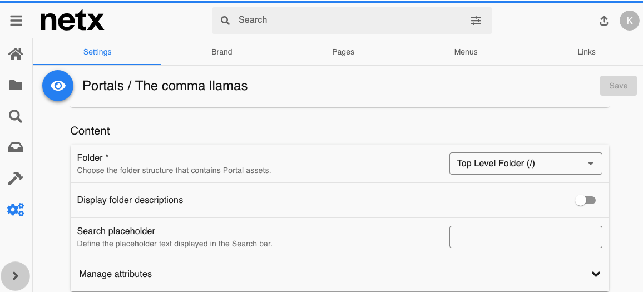
Task: Click the Search placeholder text field
Action: (526, 237)
